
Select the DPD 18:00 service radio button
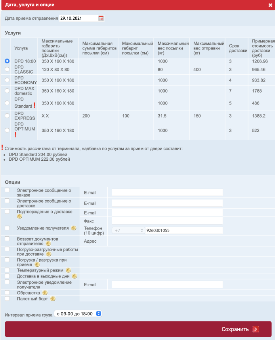click(x=7, y=61)
